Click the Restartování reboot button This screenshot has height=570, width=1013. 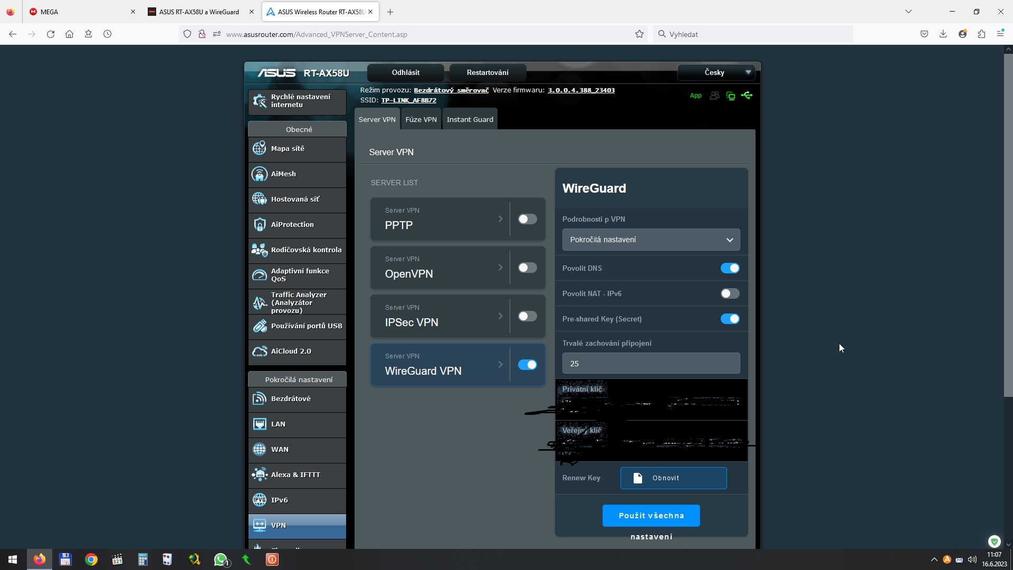pyautogui.click(x=488, y=72)
